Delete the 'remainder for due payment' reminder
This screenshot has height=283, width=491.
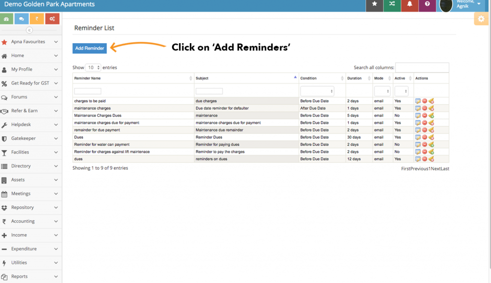tap(425, 130)
